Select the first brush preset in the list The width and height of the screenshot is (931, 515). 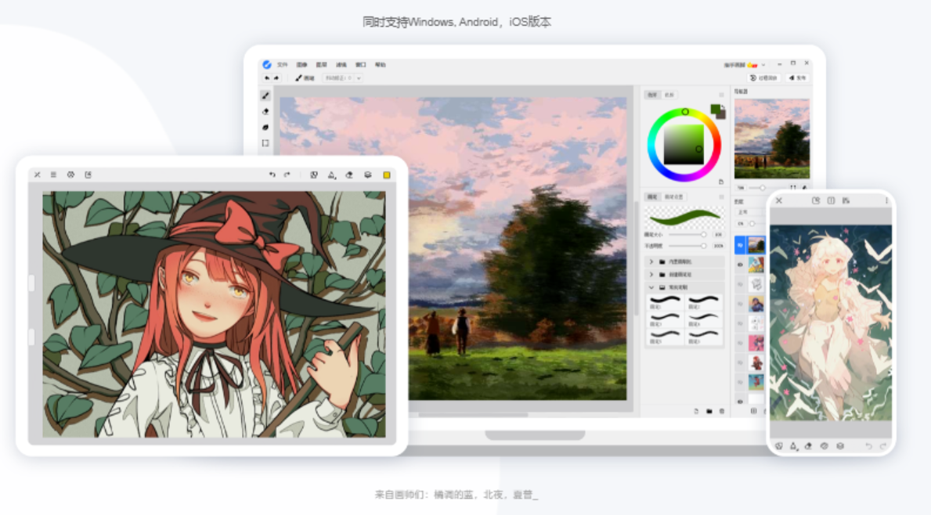665,302
